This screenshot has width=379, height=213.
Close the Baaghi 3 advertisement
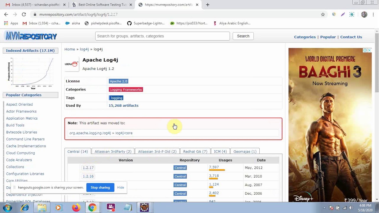click(x=369, y=50)
